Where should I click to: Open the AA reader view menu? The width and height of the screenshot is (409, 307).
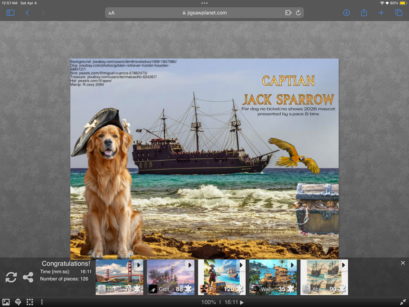click(112, 13)
